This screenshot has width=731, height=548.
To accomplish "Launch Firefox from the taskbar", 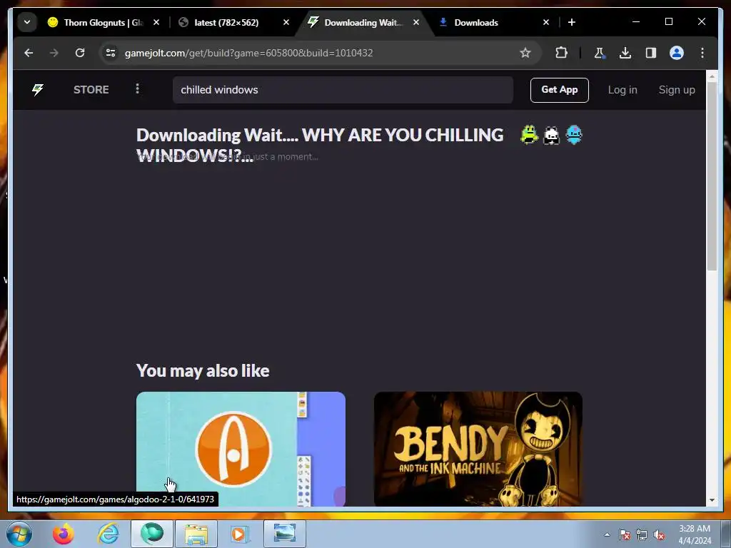I will [x=63, y=534].
